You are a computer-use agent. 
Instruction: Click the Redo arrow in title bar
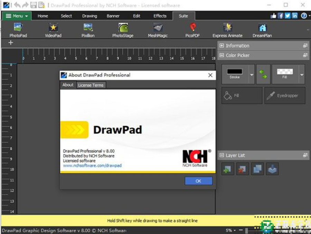click(25, 5)
